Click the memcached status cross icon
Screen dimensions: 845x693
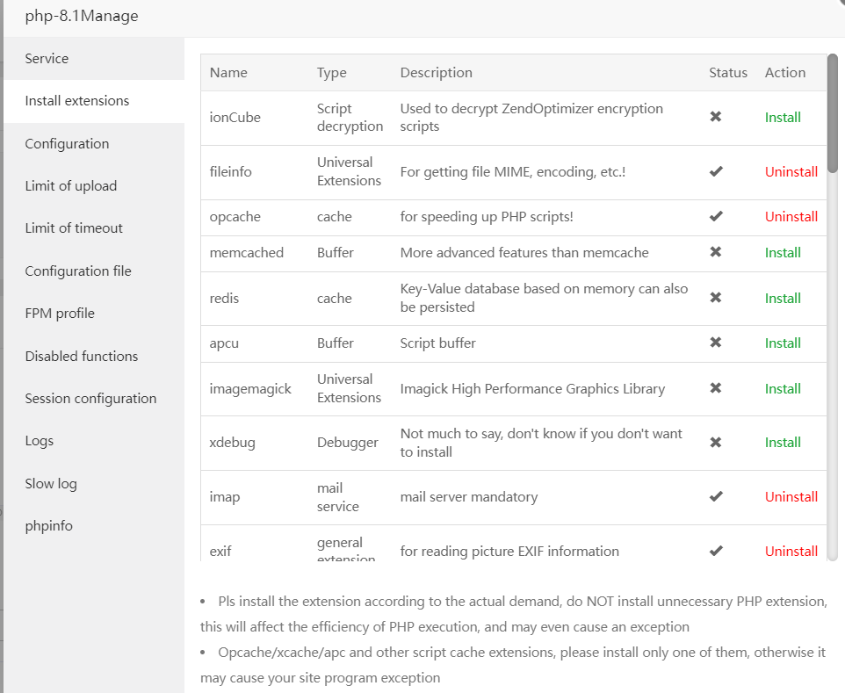716,252
